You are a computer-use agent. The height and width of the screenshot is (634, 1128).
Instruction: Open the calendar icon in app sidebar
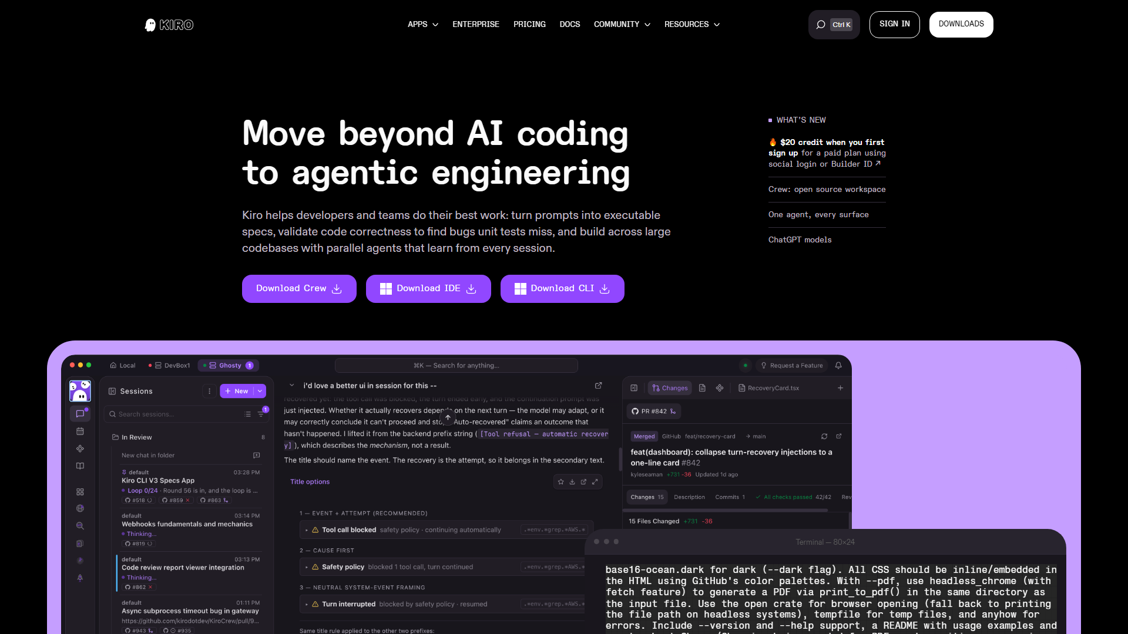click(x=80, y=431)
